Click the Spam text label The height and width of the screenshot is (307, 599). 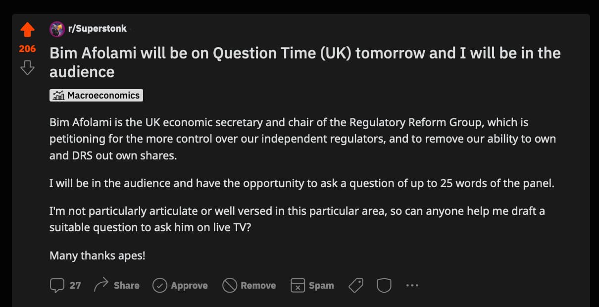tap(321, 286)
